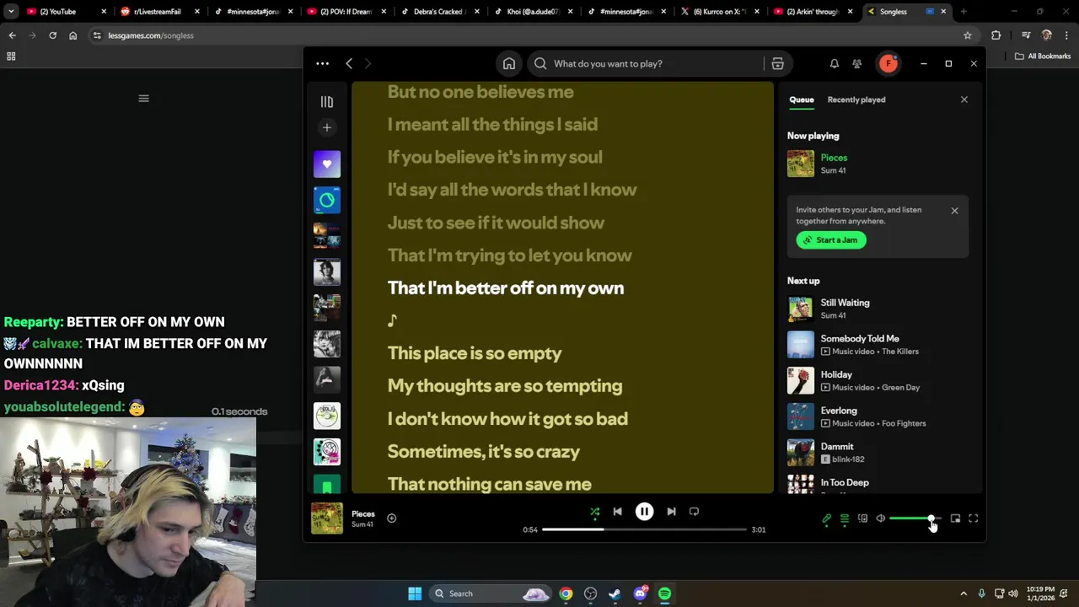
Task: Seek on the song progress bar
Action: pyautogui.click(x=644, y=529)
